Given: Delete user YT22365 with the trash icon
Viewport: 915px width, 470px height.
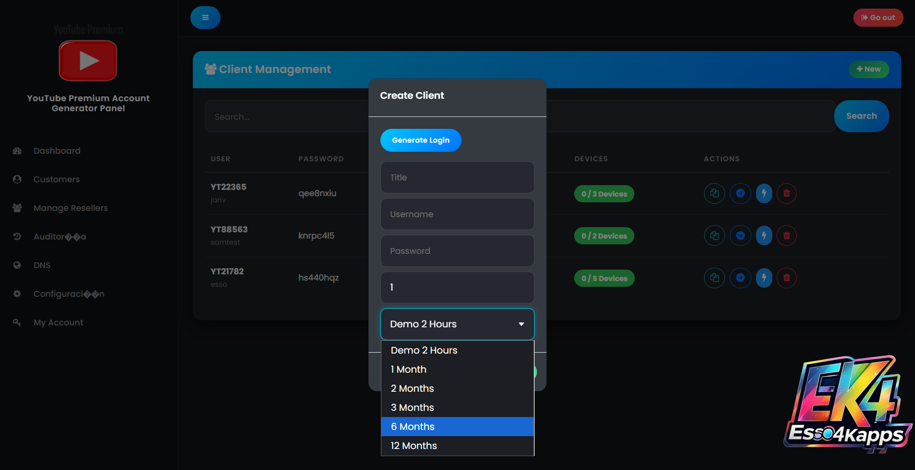Looking at the screenshot, I should [787, 193].
